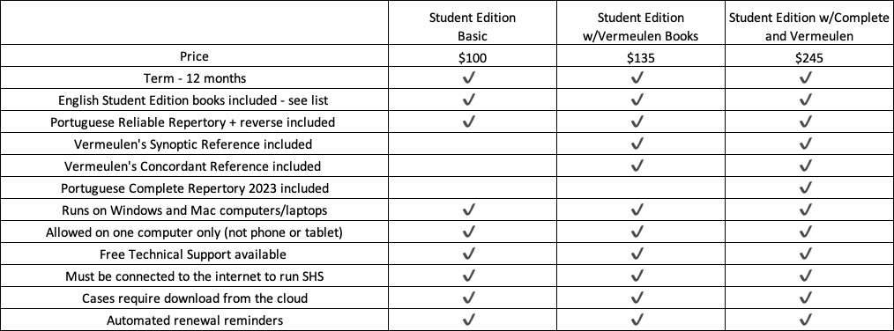The image size is (894, 331).
Task: Click checkmark for Portuguese Complete Repertory 2023
Action: click(x=806, y=188)
